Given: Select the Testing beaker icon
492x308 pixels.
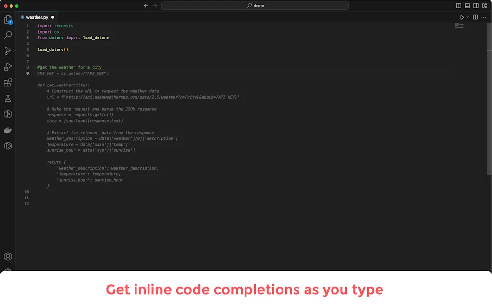Looking at the screenshot, I should (x=8, y=98).
